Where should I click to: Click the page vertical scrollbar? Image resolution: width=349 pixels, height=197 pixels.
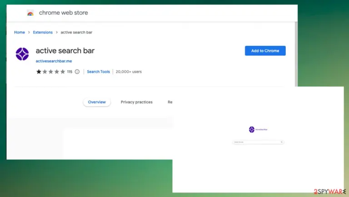pyautogui.click(x=296, y=54)
